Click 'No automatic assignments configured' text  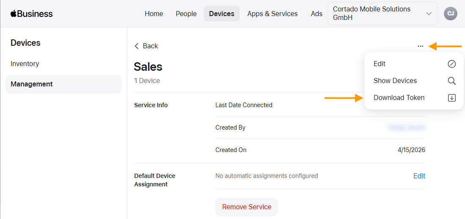click(x=267, y=176)
